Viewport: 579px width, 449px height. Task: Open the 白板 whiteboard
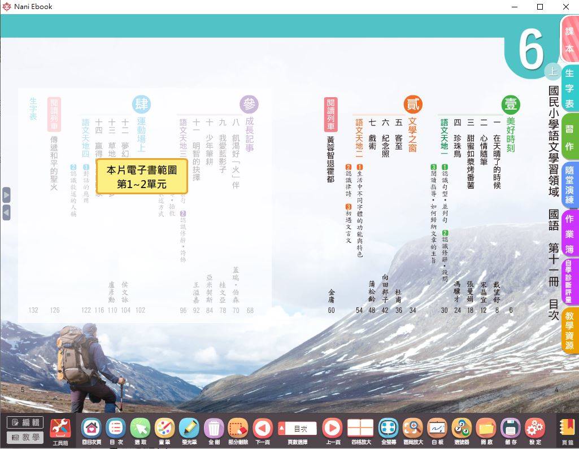coord(437,431)
